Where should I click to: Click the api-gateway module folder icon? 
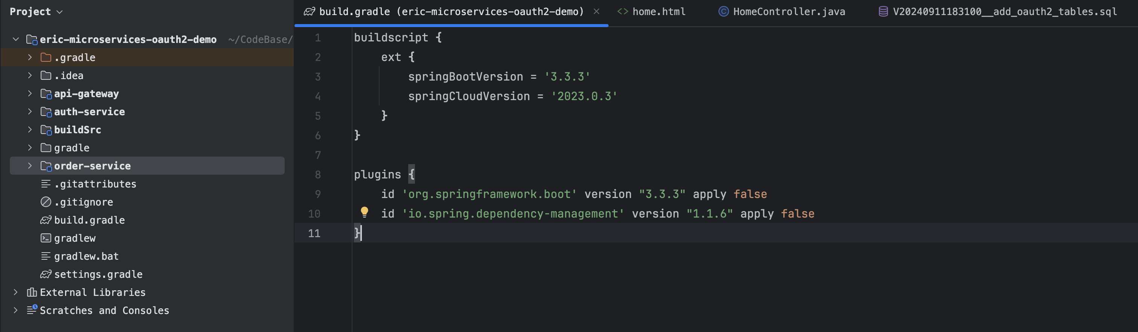[46, 94]
